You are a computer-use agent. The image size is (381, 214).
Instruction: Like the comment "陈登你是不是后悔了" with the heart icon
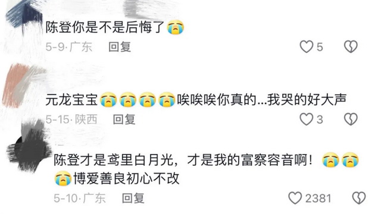coord(307,46)
